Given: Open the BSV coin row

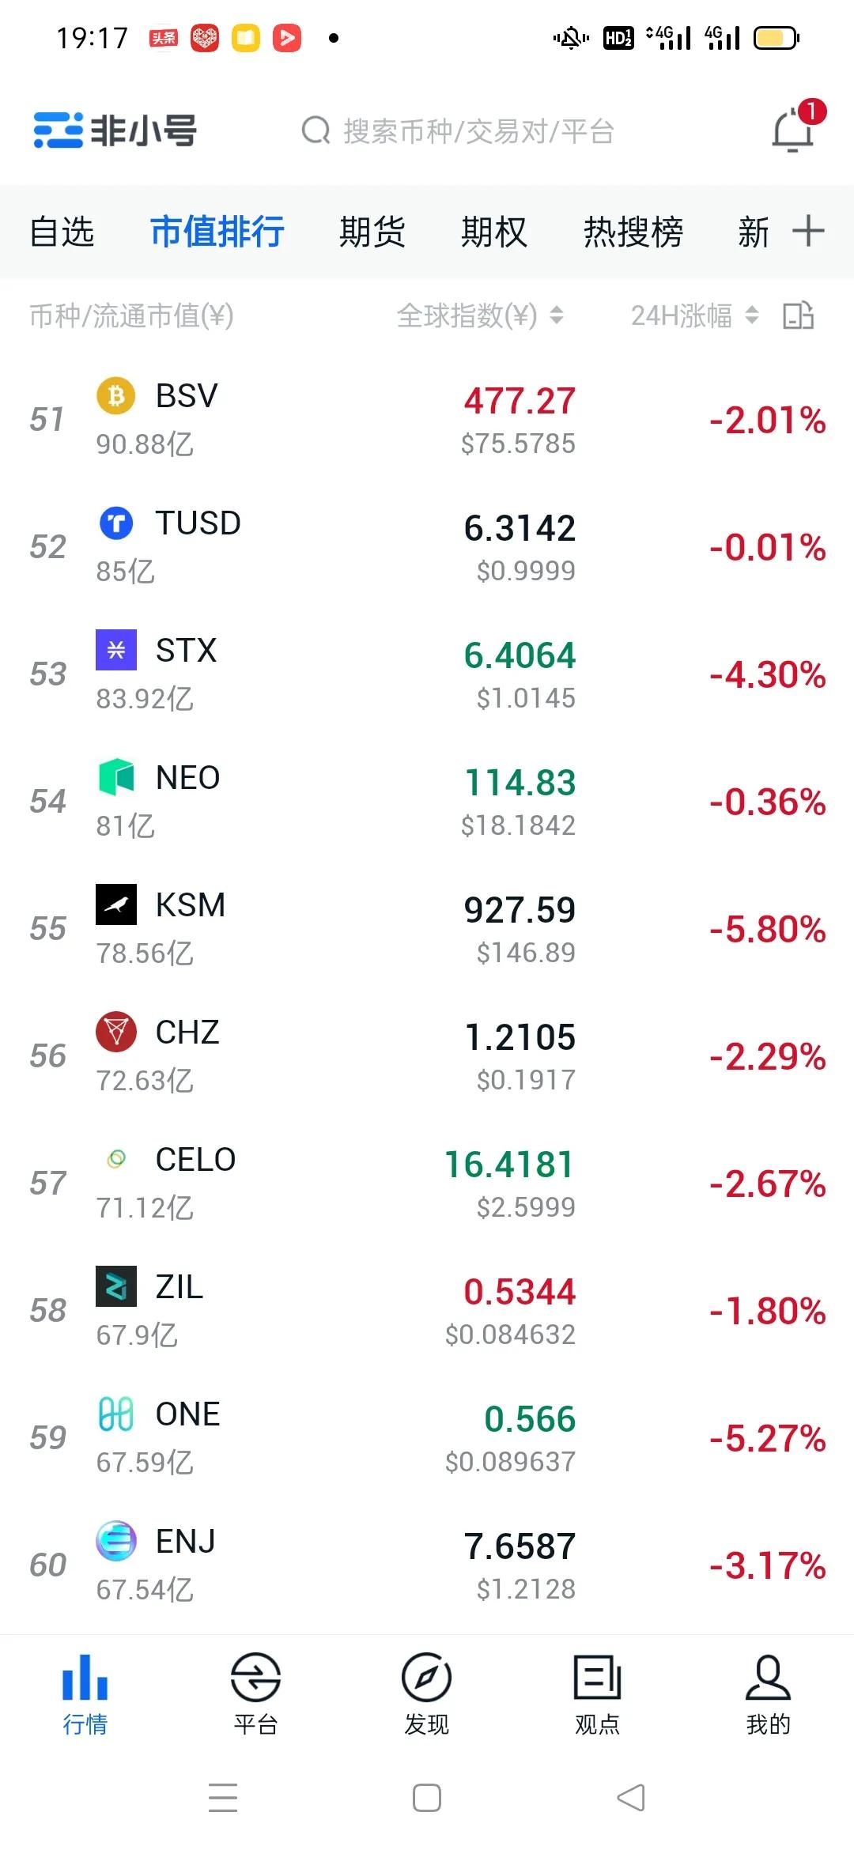Looking at the screenshot, I should (x=427, y=420).
